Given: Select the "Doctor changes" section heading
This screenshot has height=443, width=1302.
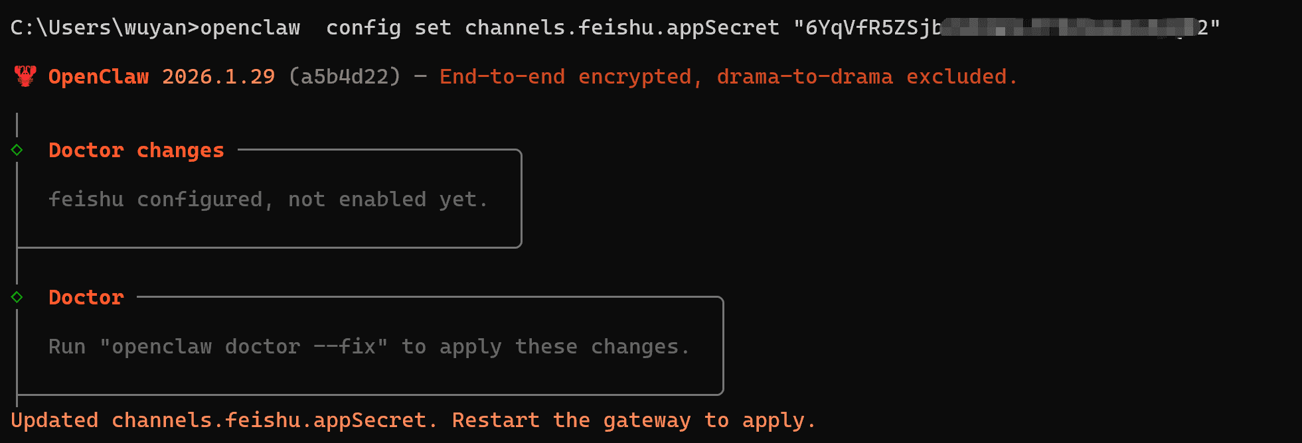Looking at the screenshot, I should click(x=136, y=151).
